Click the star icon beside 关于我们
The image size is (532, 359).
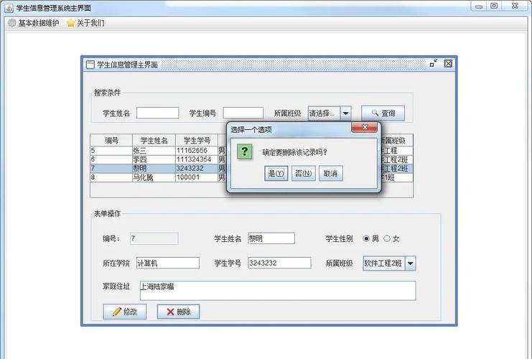pos(70,23)
